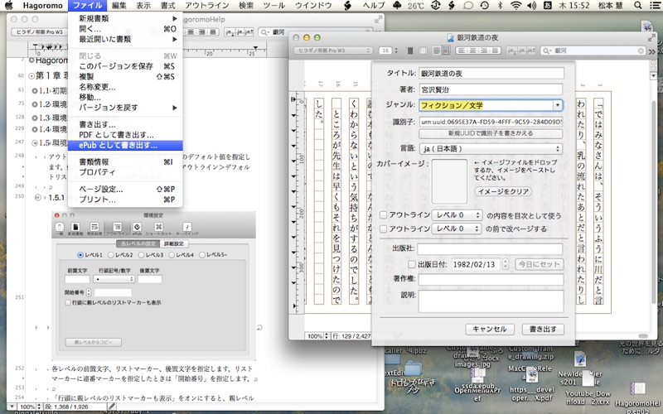Screen dimensions: 663x414
Task: Adjust the 出版日付 date stepper
Action: (x=506, y=264)
